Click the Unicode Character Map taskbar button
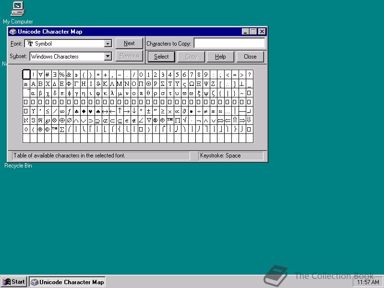The height and width of the screenshot is (288, 384). coord(67,282)
